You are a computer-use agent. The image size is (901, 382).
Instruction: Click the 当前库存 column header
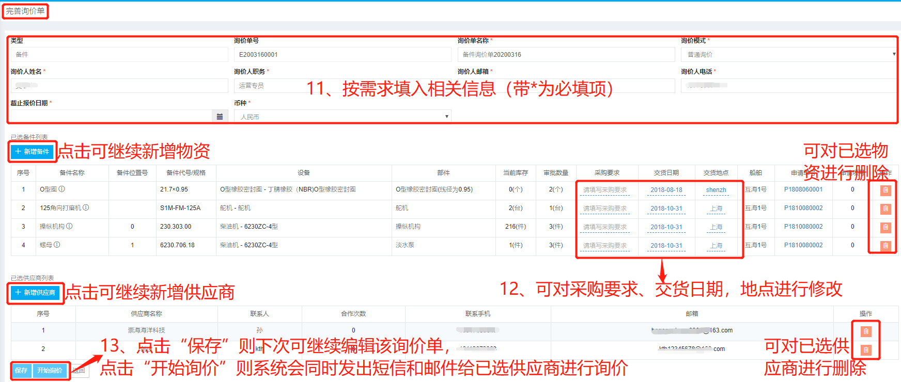[516, 173]
